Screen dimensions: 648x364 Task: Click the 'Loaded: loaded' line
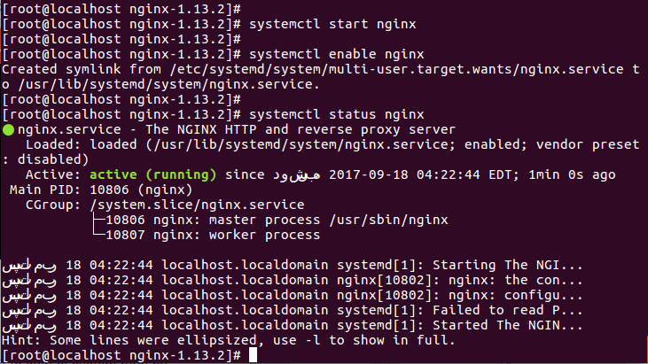point(332,145)
